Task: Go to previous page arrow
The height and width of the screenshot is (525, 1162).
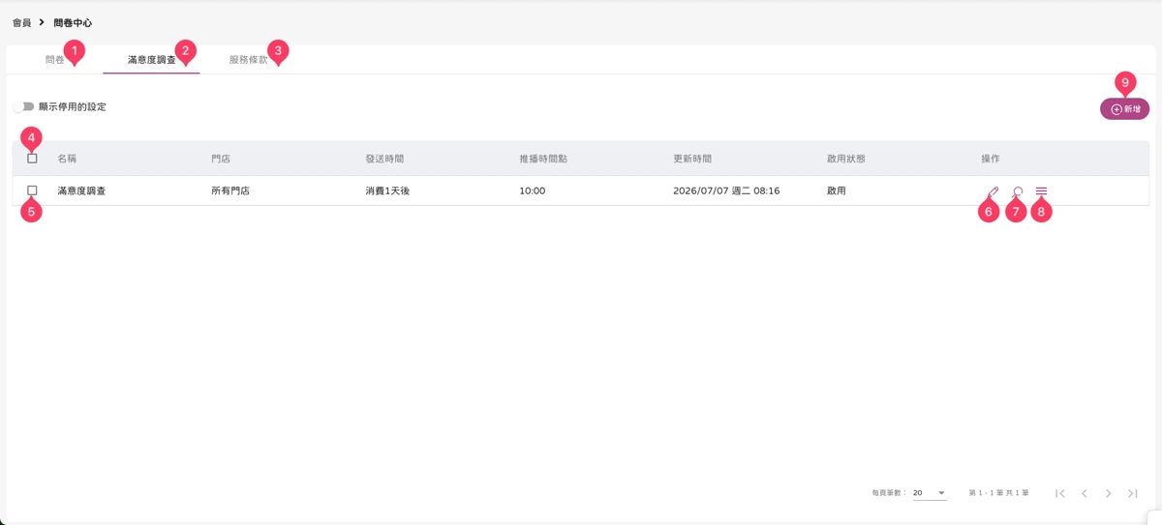Action: 1085,493
